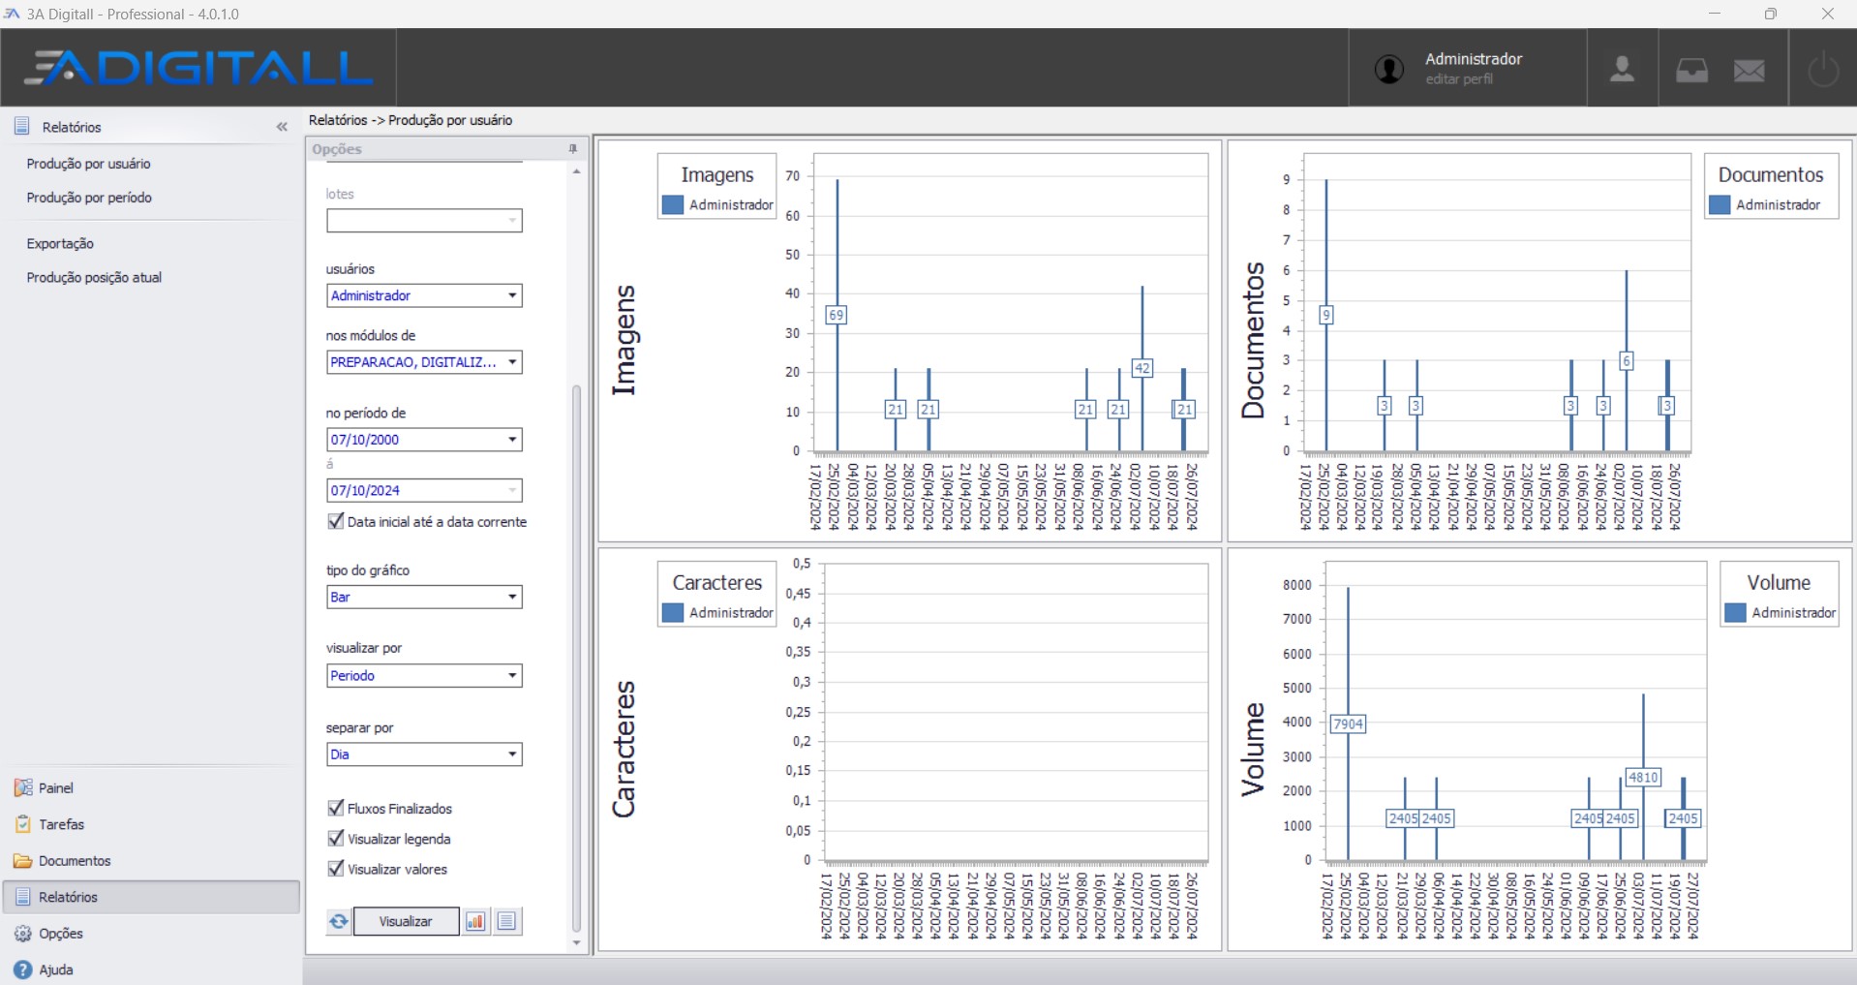1857x985 pixels.
Task: Click the Painel icon in sidebar
Action: (22, 787)
